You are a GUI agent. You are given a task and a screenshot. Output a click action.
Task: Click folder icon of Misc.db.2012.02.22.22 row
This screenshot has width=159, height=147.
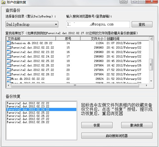[x=9, y=79]
